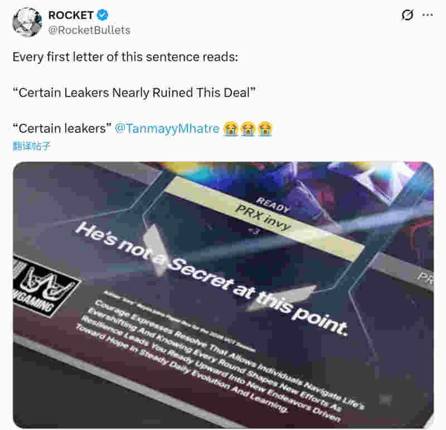Click the first crying emoji
Viewport: 446px width, 430px height.
[230, 129]
